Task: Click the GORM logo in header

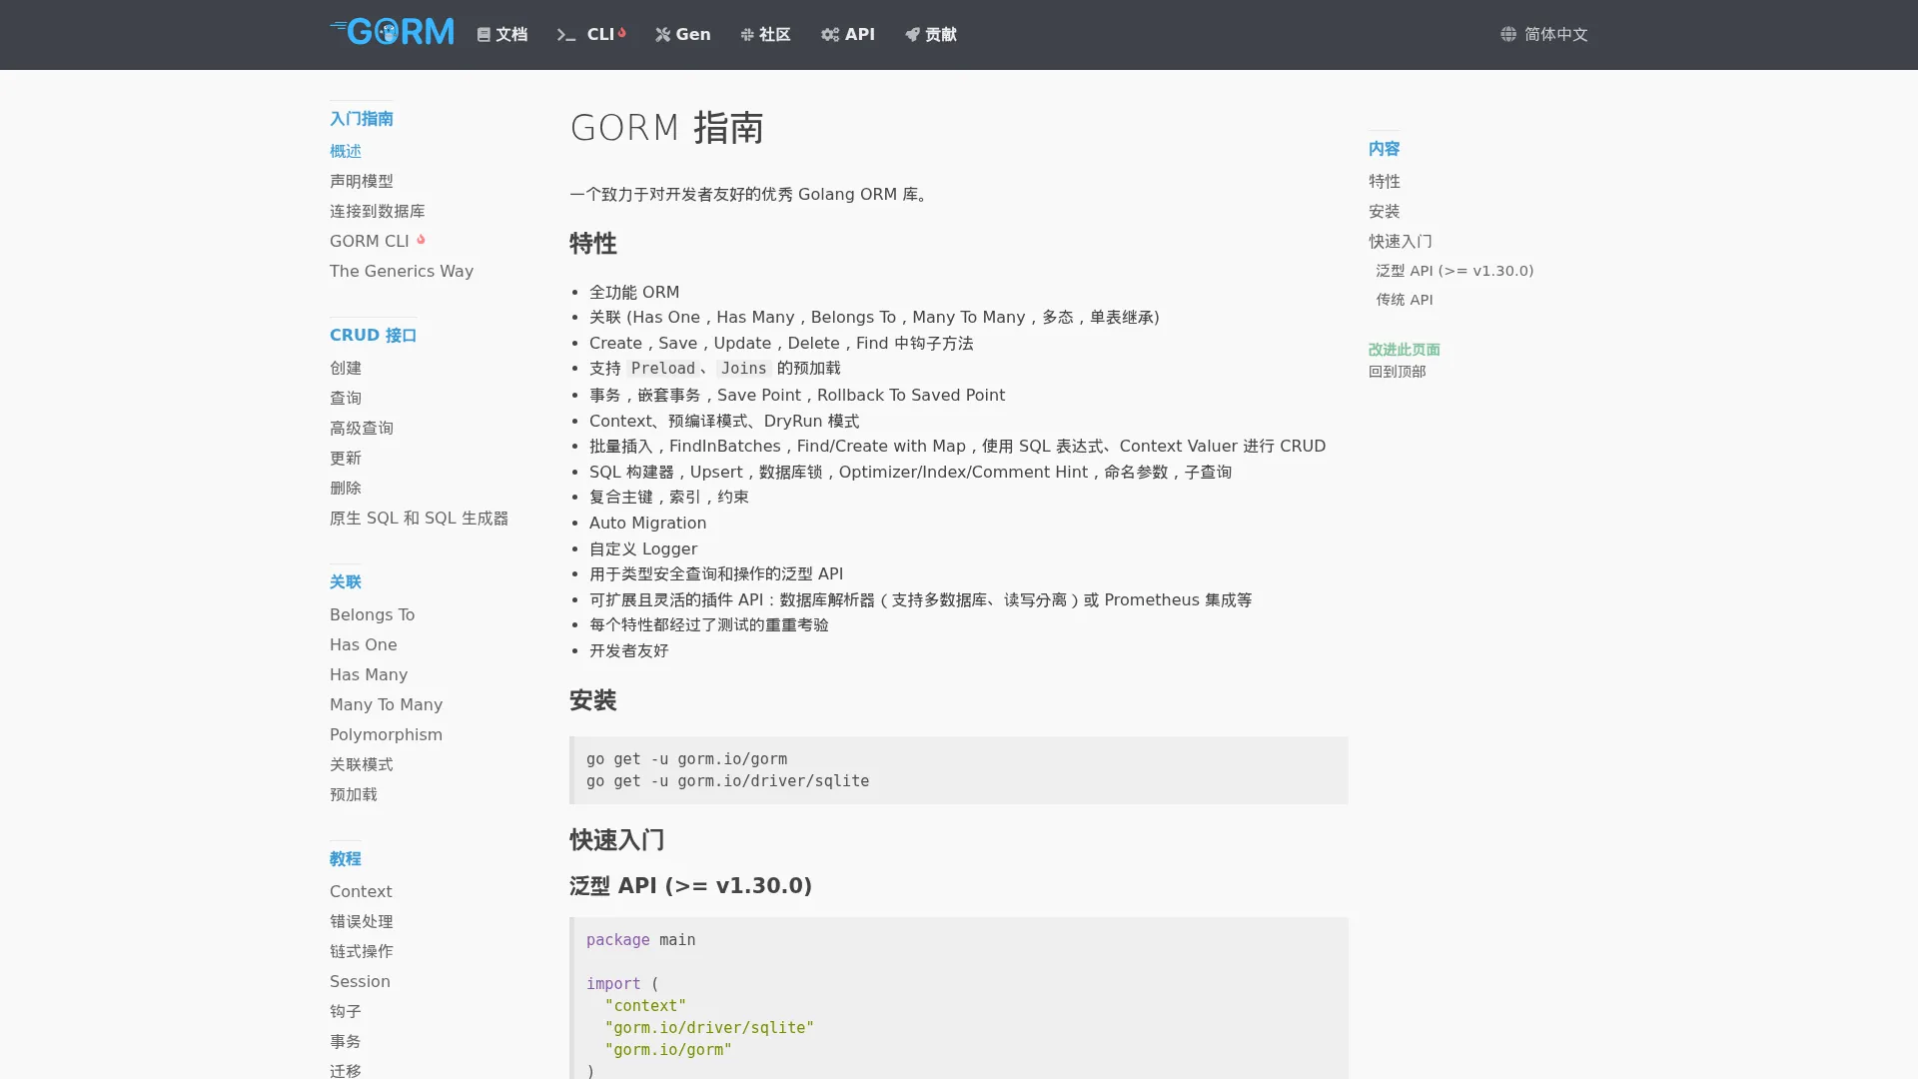Action: 392,32
